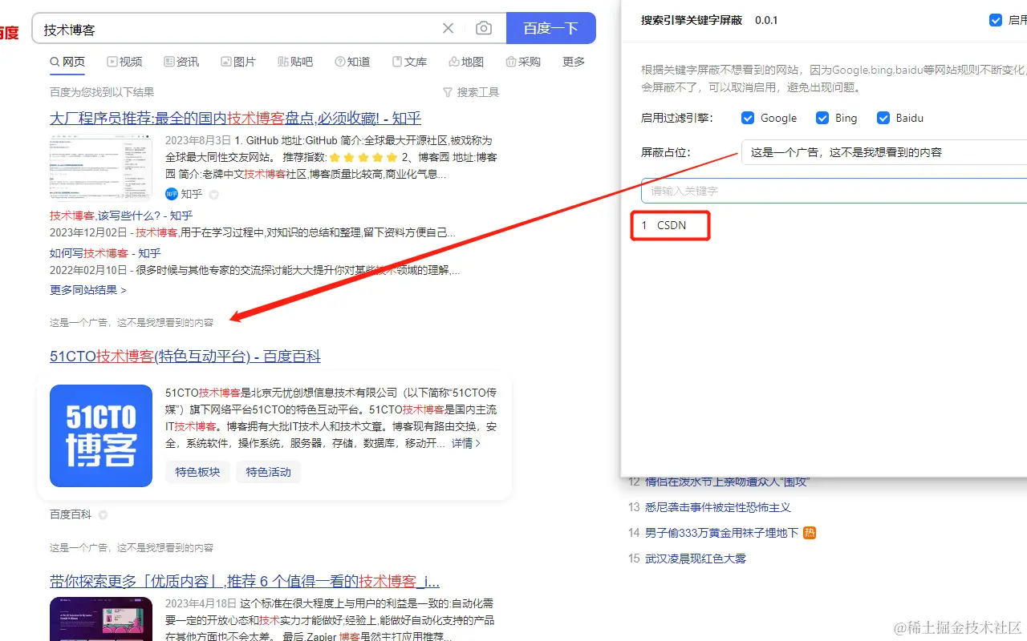Go to the 图片 tab

238,62
